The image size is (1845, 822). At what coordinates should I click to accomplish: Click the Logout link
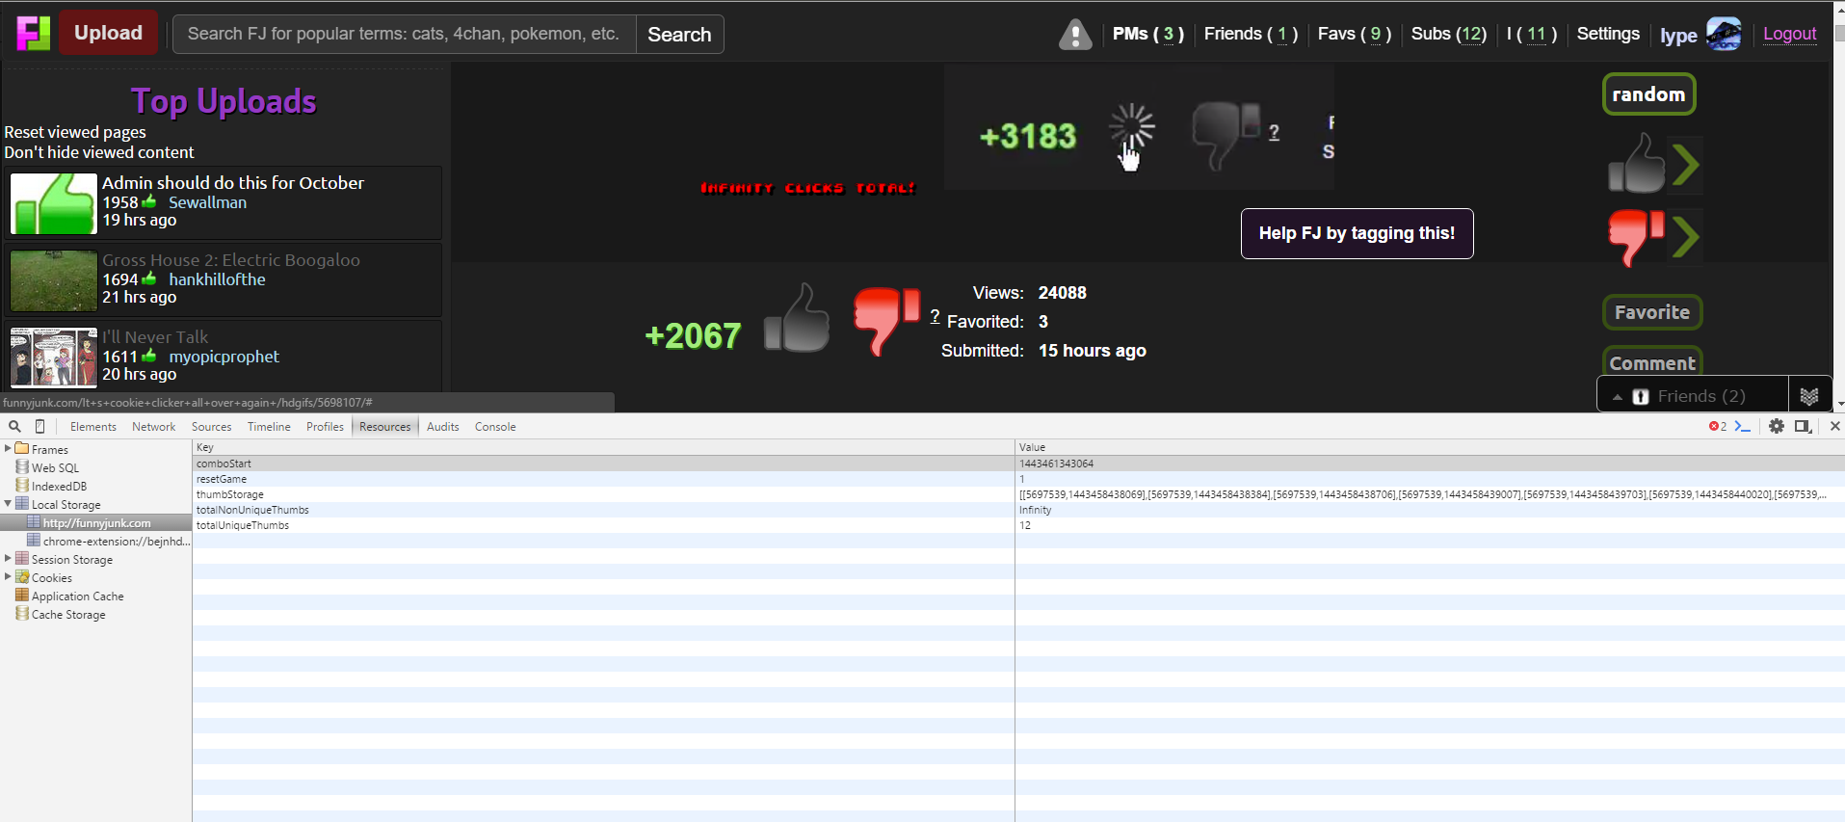(1789, 34)
